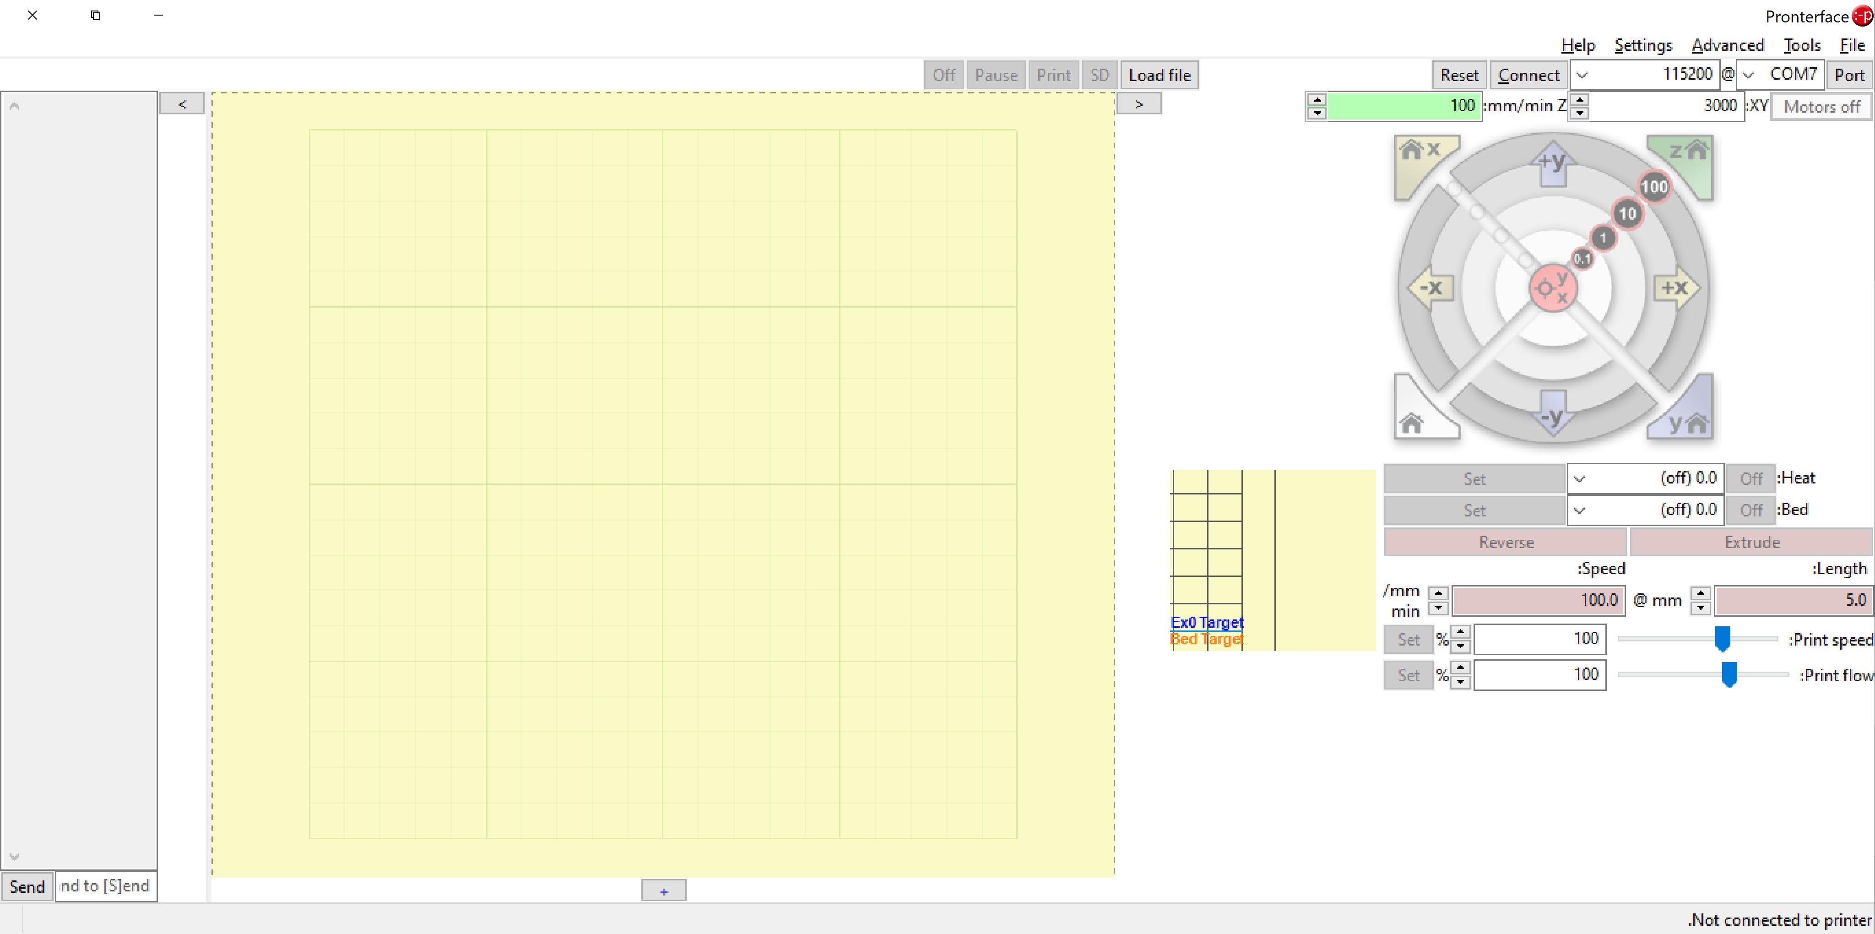Turn the Heat Off button
1875x934 pixels.
(1750, 478)
